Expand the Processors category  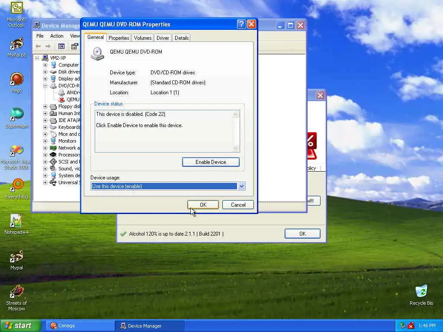tap(45, 155)
